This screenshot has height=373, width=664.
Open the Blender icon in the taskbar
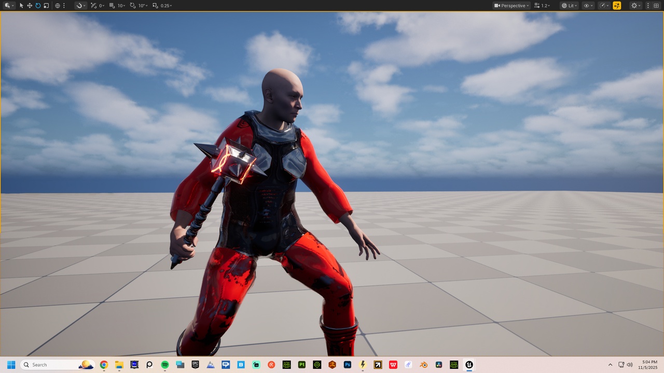click(424, 365)
